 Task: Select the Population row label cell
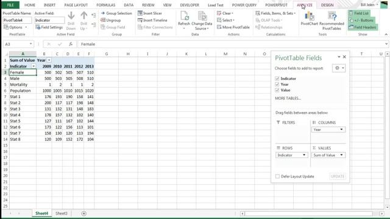23,91
